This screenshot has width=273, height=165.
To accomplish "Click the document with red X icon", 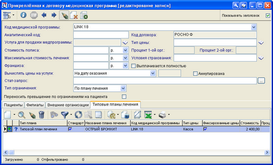I will tap(74, 15).
